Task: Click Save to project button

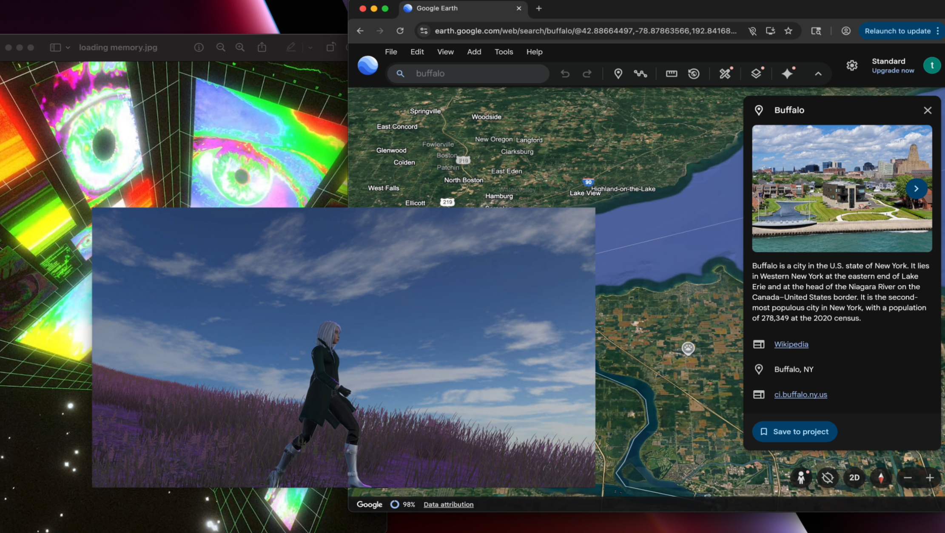Action: coord(794,431)
